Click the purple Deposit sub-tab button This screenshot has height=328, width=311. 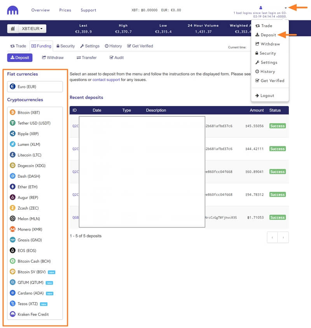(x=20, y=58)
